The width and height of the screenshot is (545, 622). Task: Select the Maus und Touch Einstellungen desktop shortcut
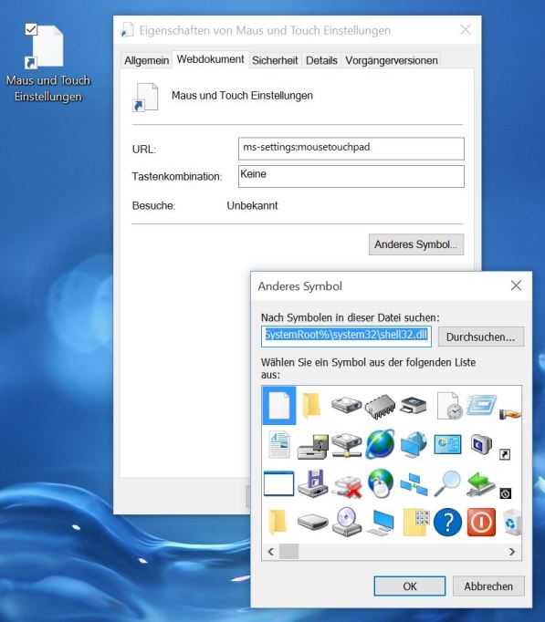click(x=48, y=64)
